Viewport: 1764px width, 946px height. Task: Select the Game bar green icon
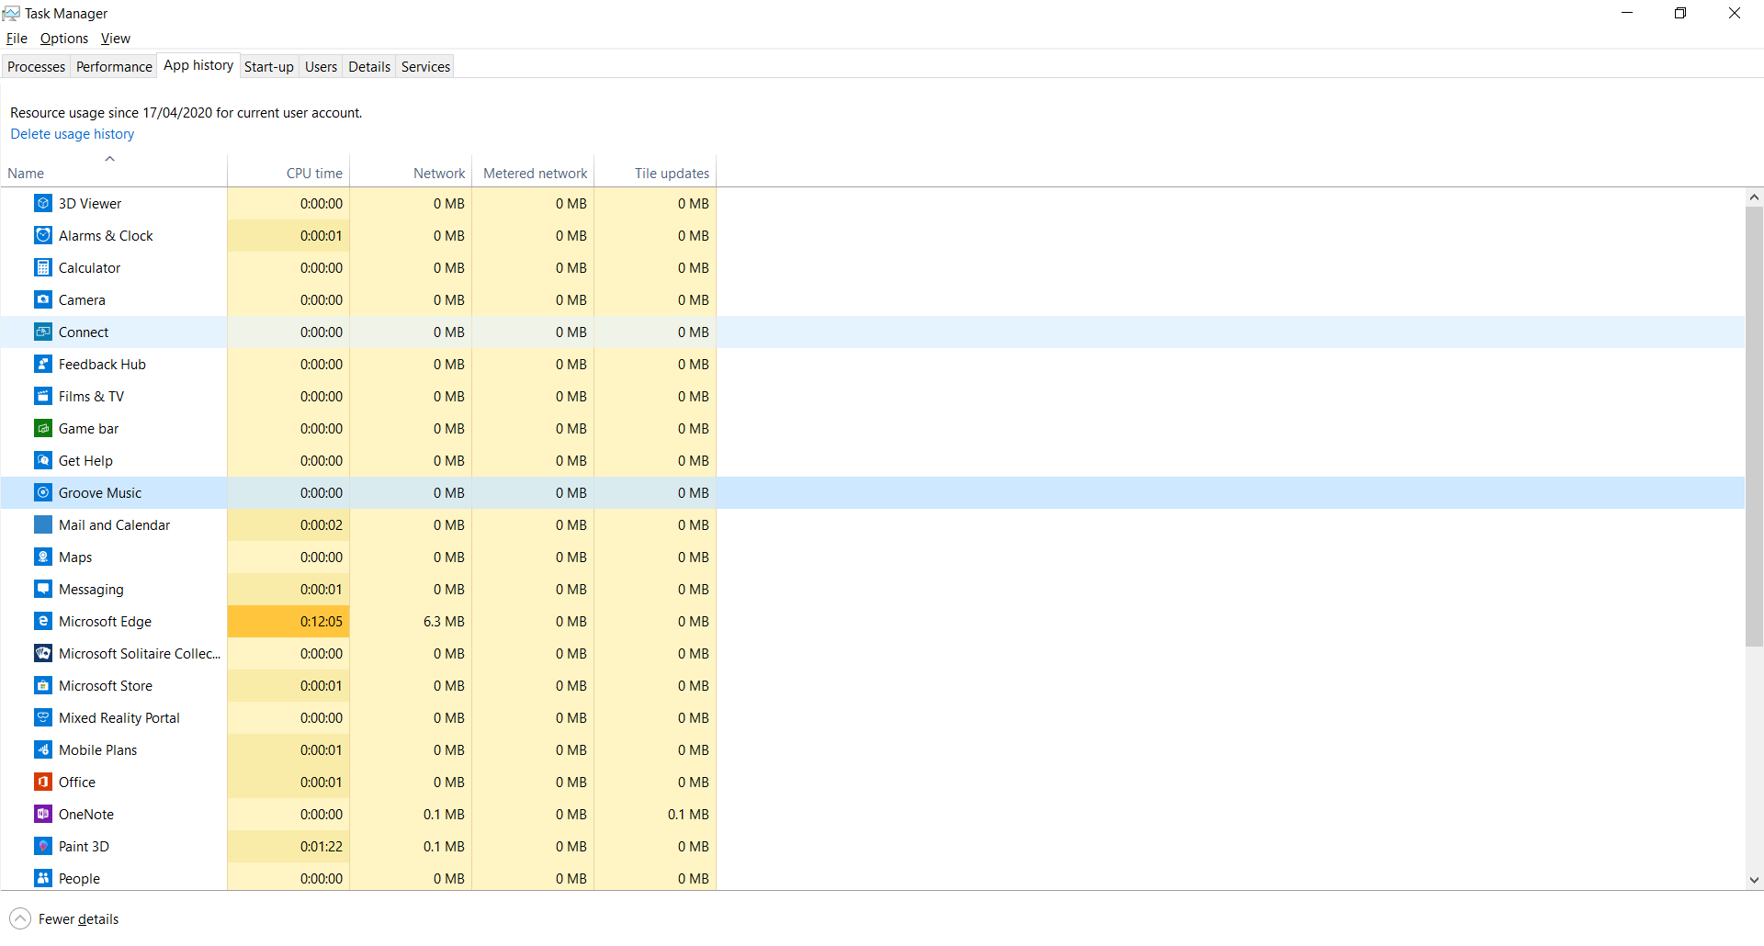tap(43, 428)
